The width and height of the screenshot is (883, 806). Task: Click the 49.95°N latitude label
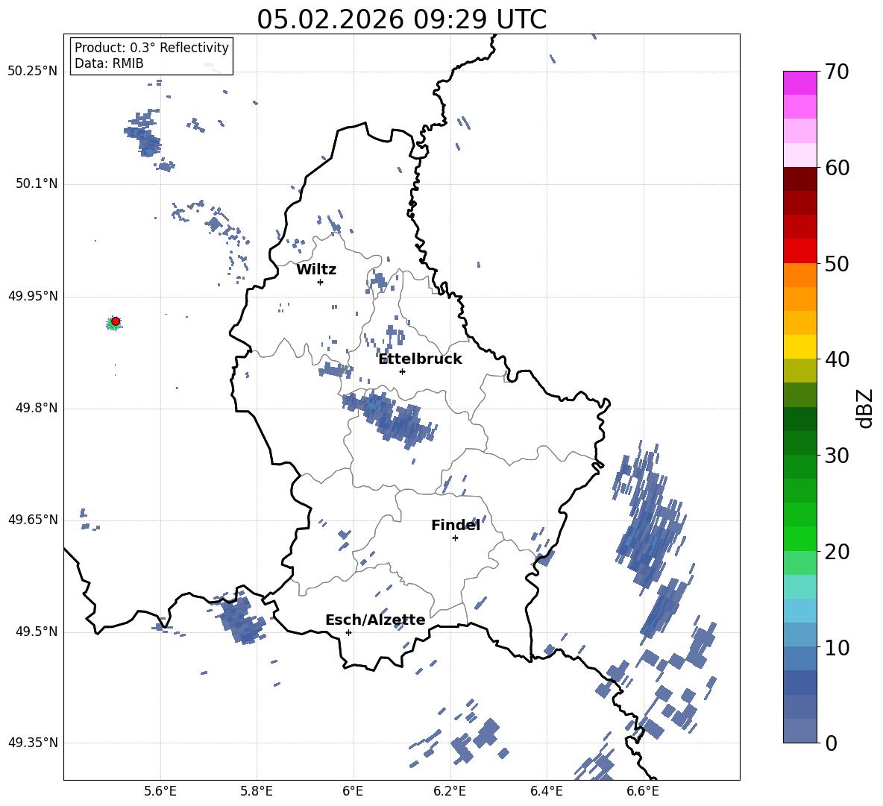33,295
